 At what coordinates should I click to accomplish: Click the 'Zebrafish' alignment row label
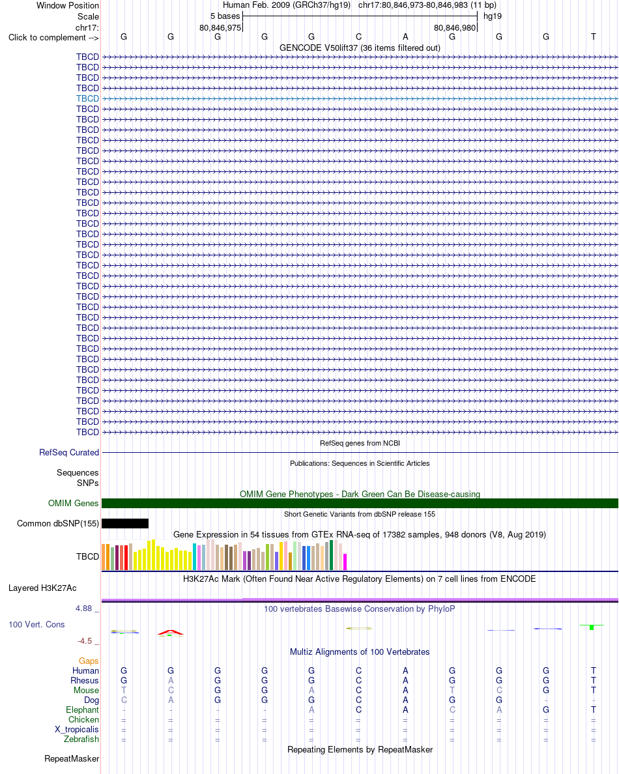pos(81,739)
